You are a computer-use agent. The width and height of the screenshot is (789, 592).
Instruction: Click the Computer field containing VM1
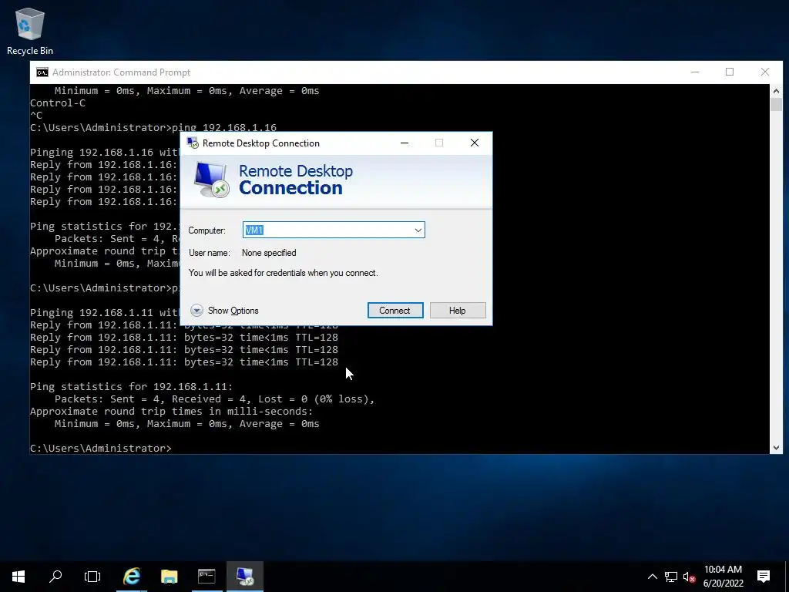tap(334, 230)
